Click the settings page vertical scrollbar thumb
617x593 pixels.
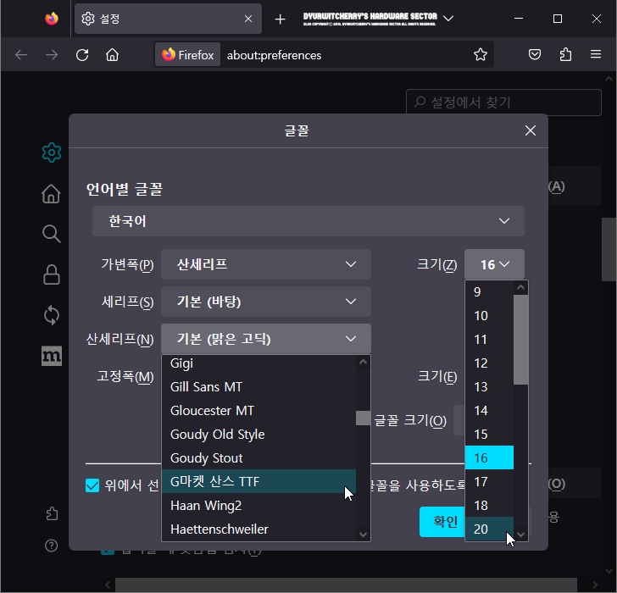click(x=609, y=249)
